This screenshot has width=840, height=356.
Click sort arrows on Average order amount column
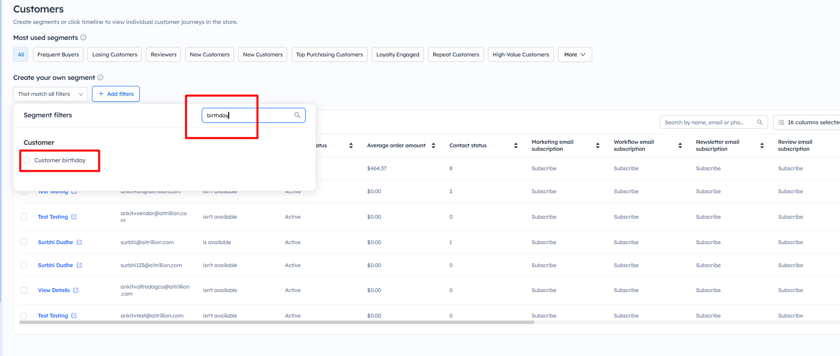tap(433, 146)
